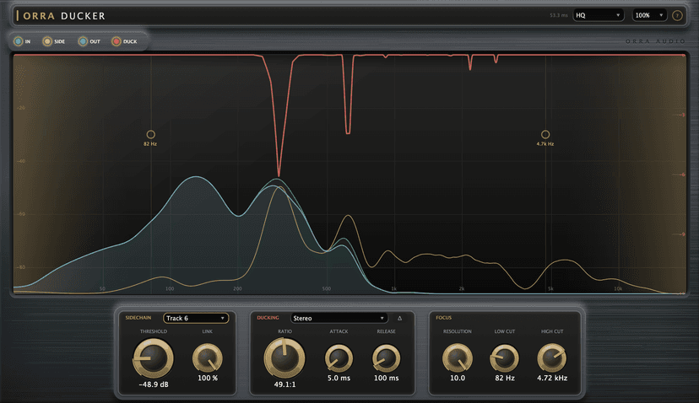Click the Link knob
The height and width of the screenshot is (403, 699).
point(208,358)
